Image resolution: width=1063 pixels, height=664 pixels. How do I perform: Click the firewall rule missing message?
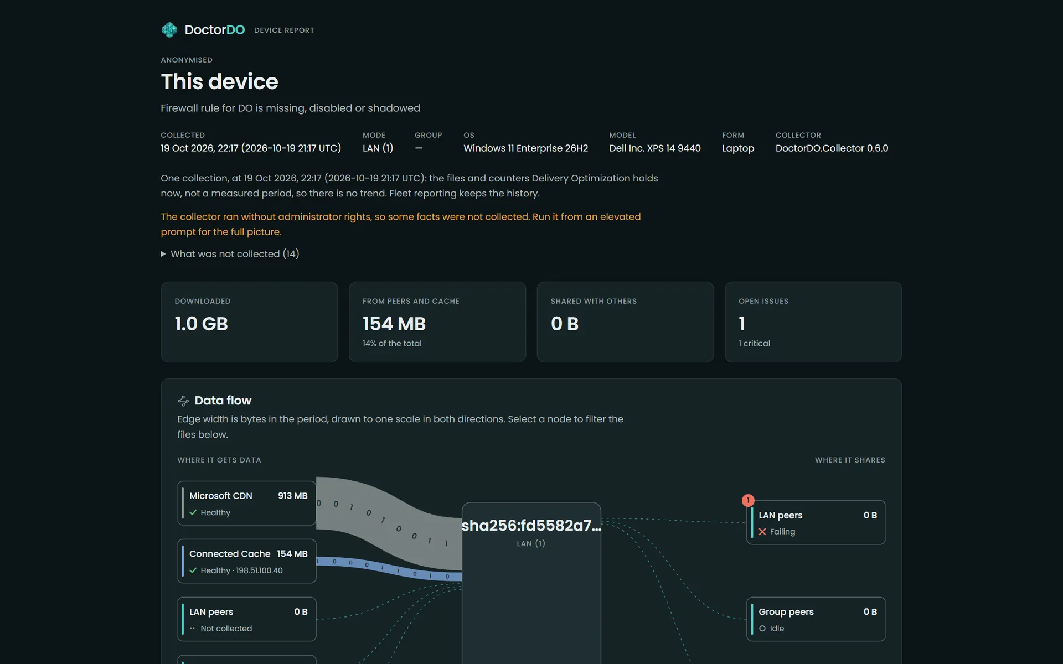[x=290, y=108]
